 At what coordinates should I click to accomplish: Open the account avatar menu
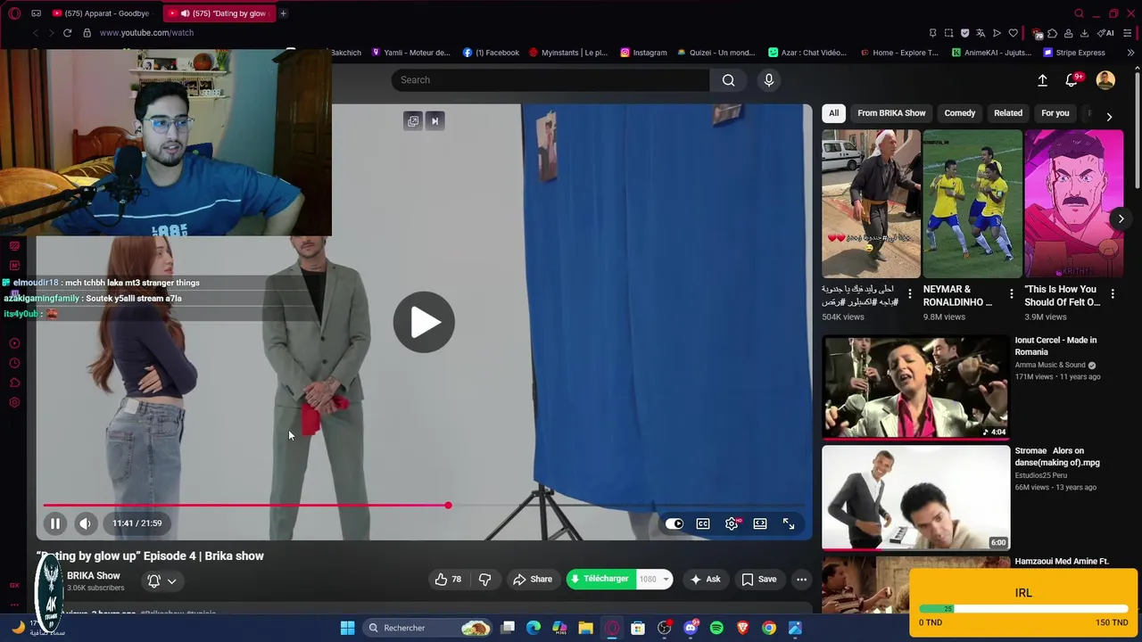pos(1105,80)
